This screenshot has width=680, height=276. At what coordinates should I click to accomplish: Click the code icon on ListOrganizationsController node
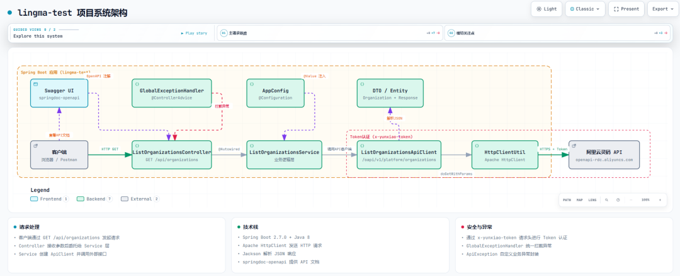click(x=137, y=146)
